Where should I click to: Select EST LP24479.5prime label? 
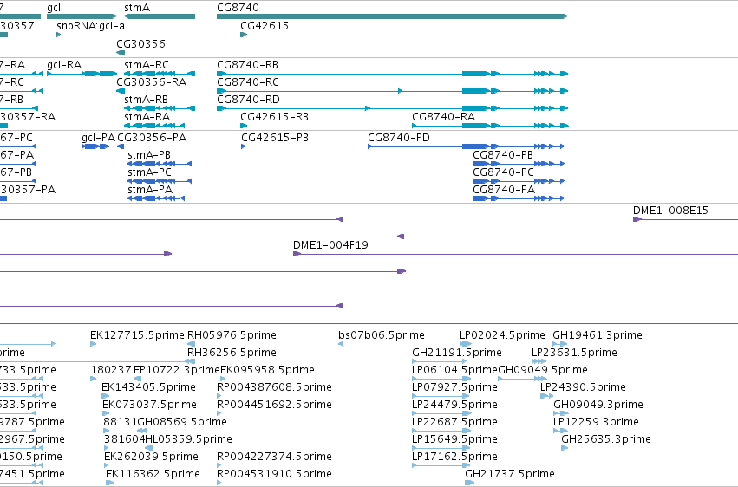454,405
